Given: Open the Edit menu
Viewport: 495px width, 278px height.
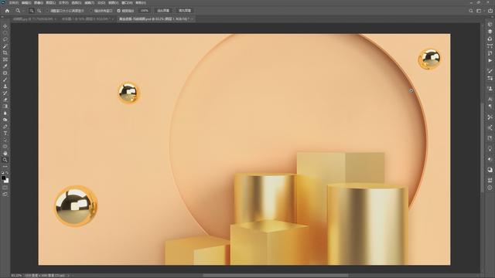Looking at the screenshot, I should [x=26, y=2].
